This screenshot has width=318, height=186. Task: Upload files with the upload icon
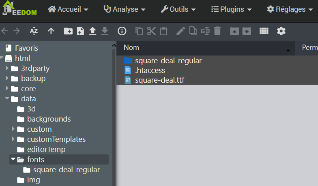(92, 31)
